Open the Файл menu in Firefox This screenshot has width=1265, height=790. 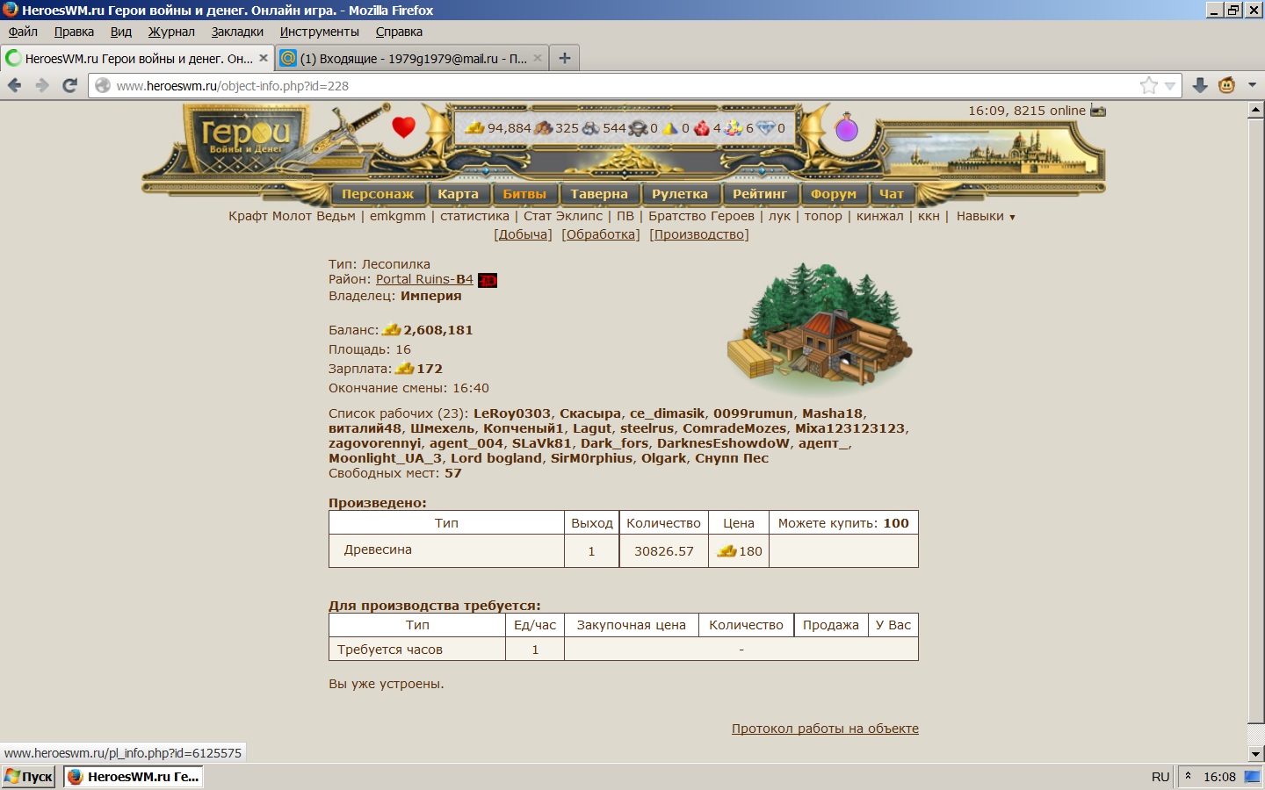[23, 32]
